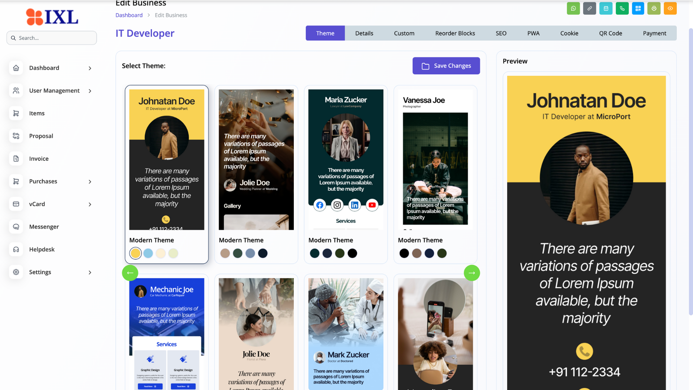The width and height of the screenshot is (693, 390).
Task: Click the gray link icon button
Action: click(x=589, y=8)
